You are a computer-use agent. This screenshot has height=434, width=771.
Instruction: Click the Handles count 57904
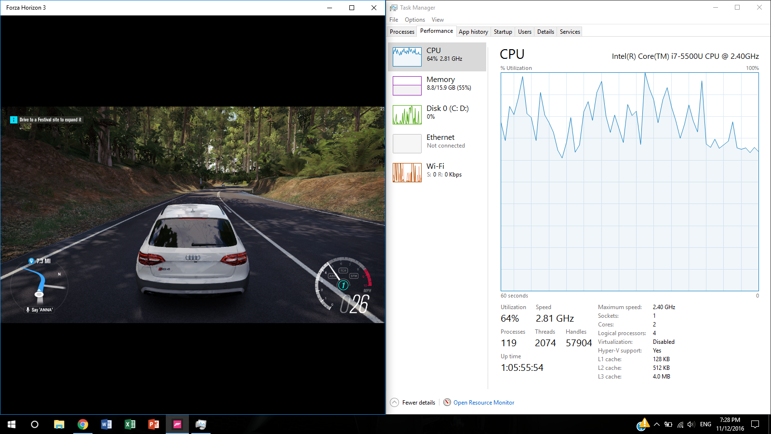click(579, 343)
